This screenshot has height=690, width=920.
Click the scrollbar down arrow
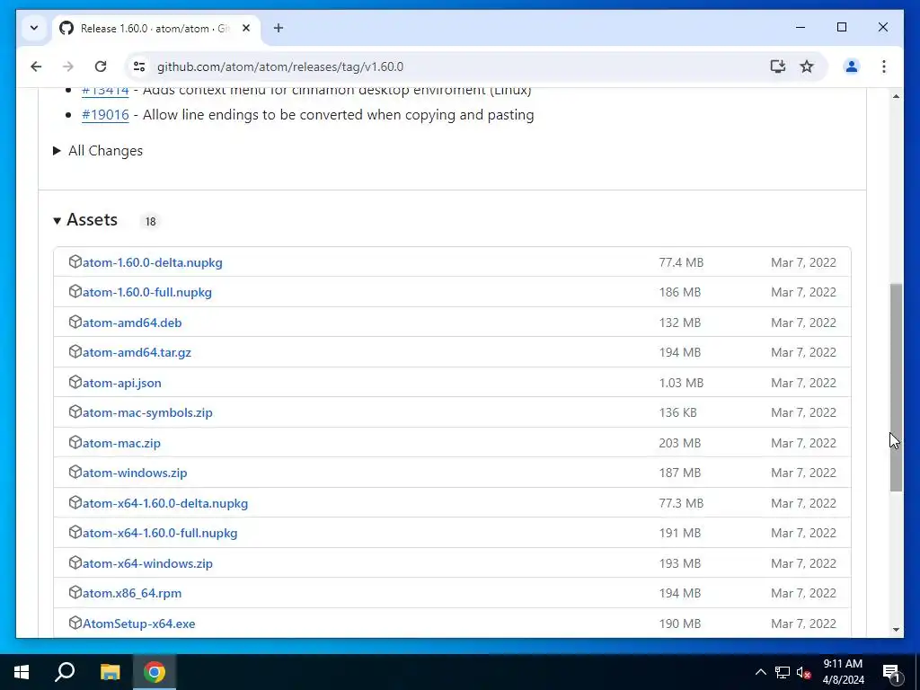tap(896, 630)
